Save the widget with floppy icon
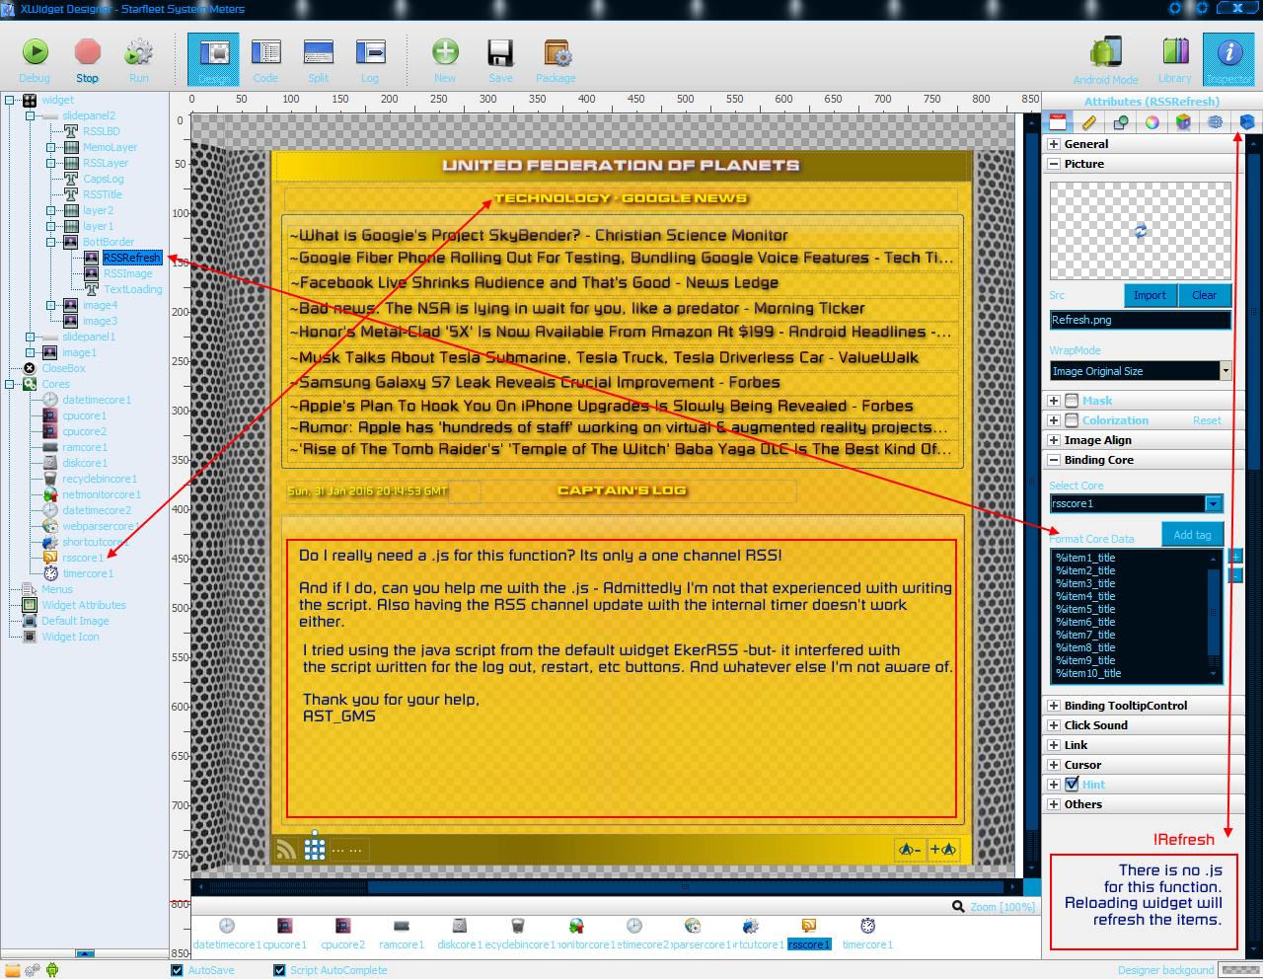This screenshot has width=1263, height=979. coord(500,59)
